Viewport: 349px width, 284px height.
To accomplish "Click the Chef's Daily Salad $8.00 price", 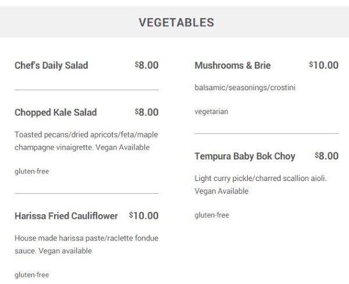I will [x=147, y=65].
